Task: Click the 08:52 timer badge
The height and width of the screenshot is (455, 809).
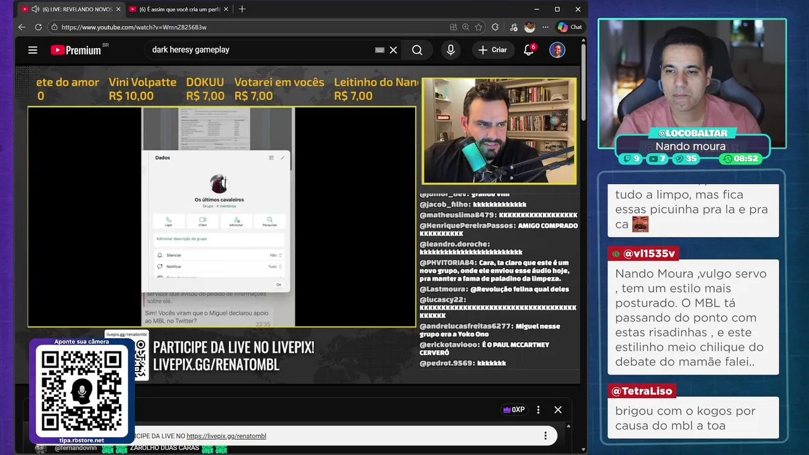Action: [x=739, y=159]
